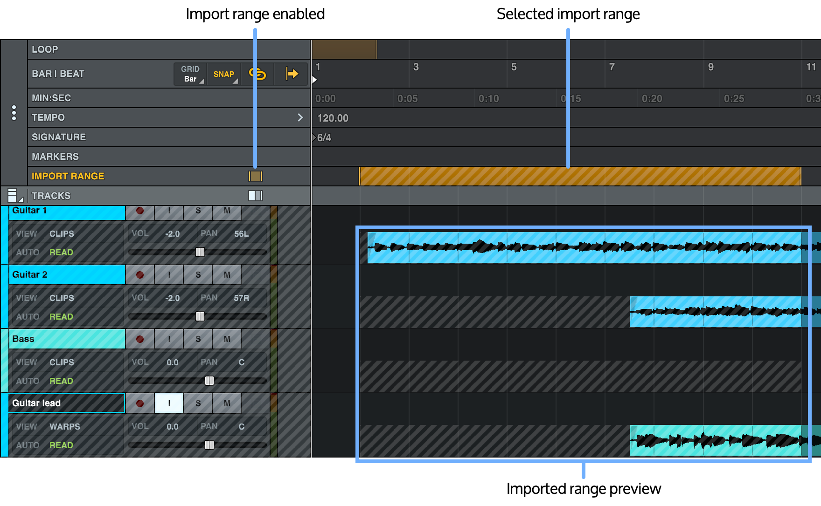Click the track width display icon right of TRACKS
The image size is (821, 506).
(255, 195)
